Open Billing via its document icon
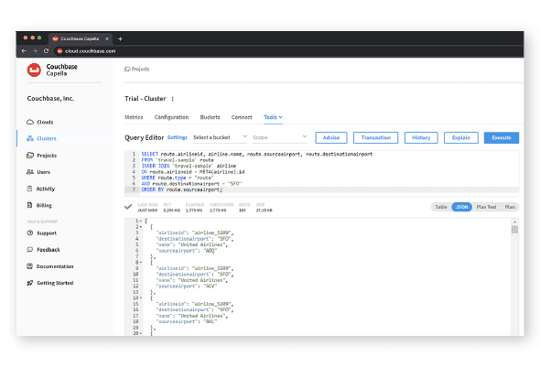This screenshot has width=540, height=367. point(29,205)
